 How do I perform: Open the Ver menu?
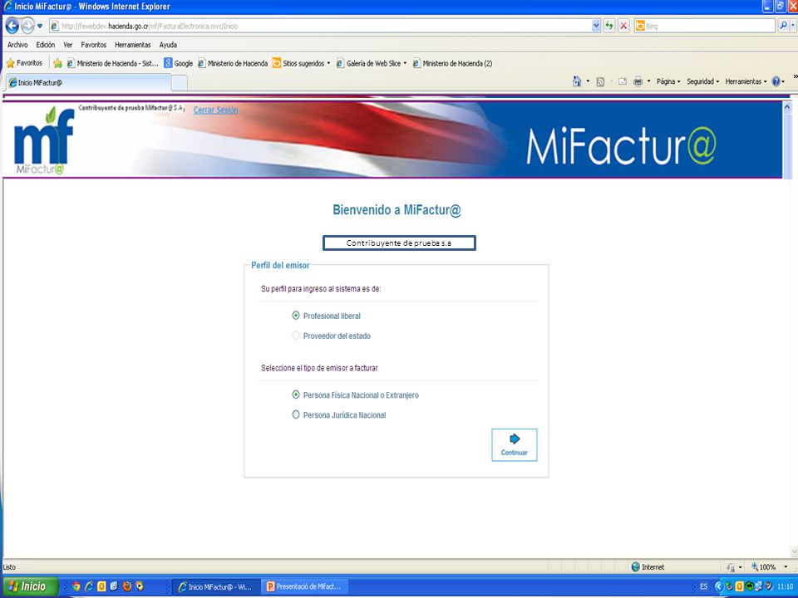pyautogui.click(x=67, y=45)
